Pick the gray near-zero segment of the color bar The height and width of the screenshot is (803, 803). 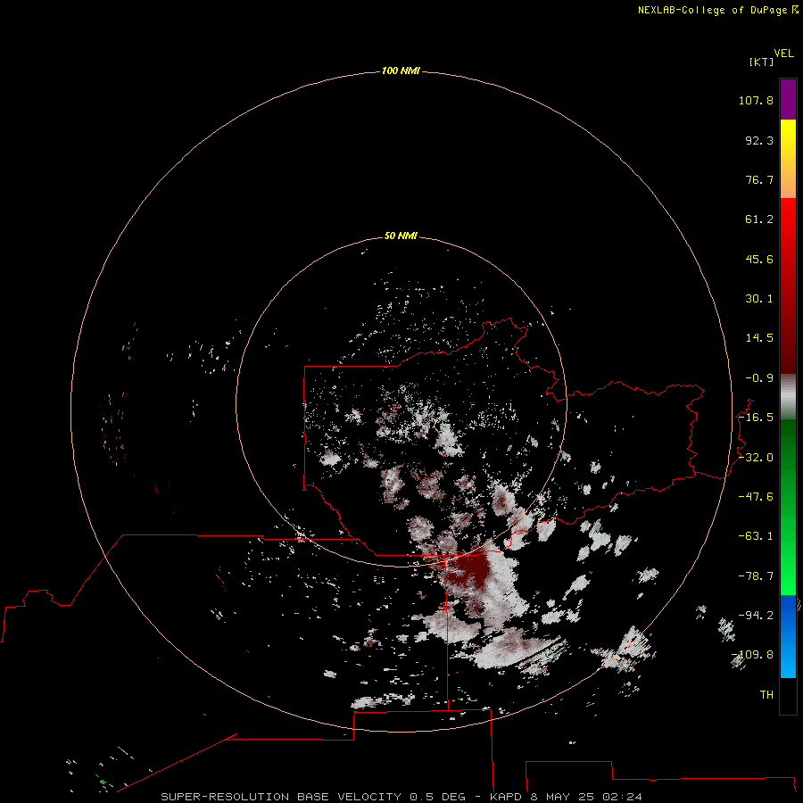coord(788,397)
